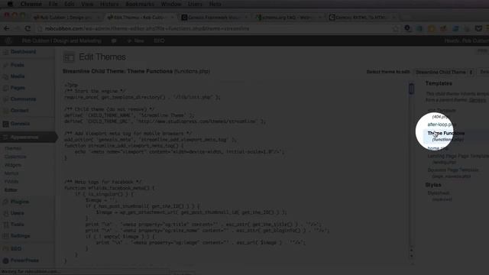This screenshot has width=489, height=275.
Task: Open the Window menu
Action: 171,4
